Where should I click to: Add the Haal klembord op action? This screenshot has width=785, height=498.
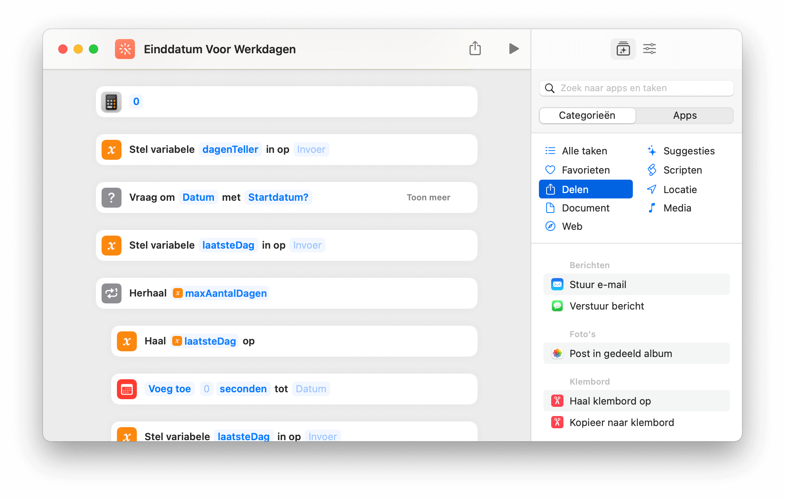636,401
